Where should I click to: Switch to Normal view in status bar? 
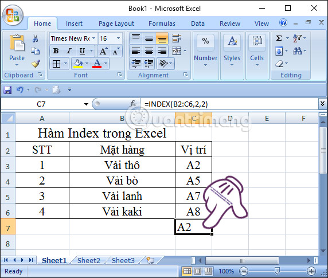[187, 271]
